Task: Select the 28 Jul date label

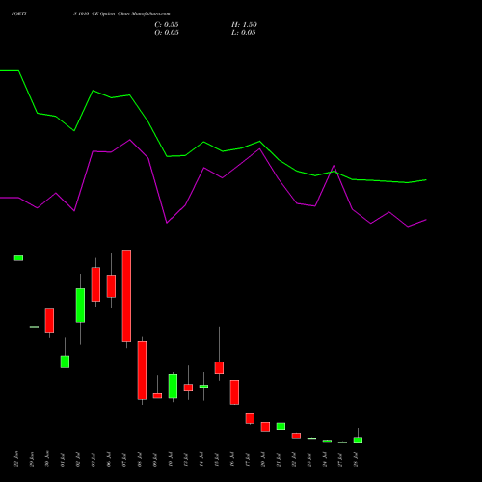Action: click(x=356, y=460)
